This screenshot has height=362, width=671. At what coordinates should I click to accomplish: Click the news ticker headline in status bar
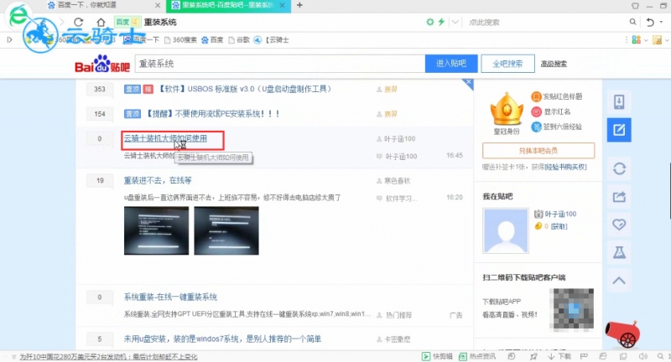(108, 356)
